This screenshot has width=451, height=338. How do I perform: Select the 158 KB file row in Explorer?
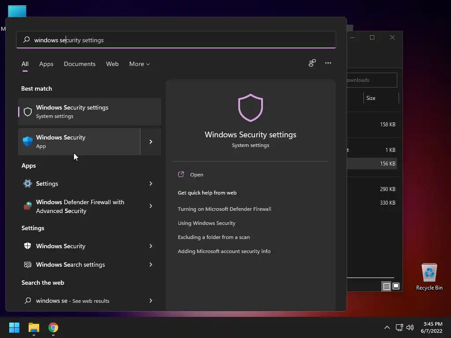(x=372, y=125)
